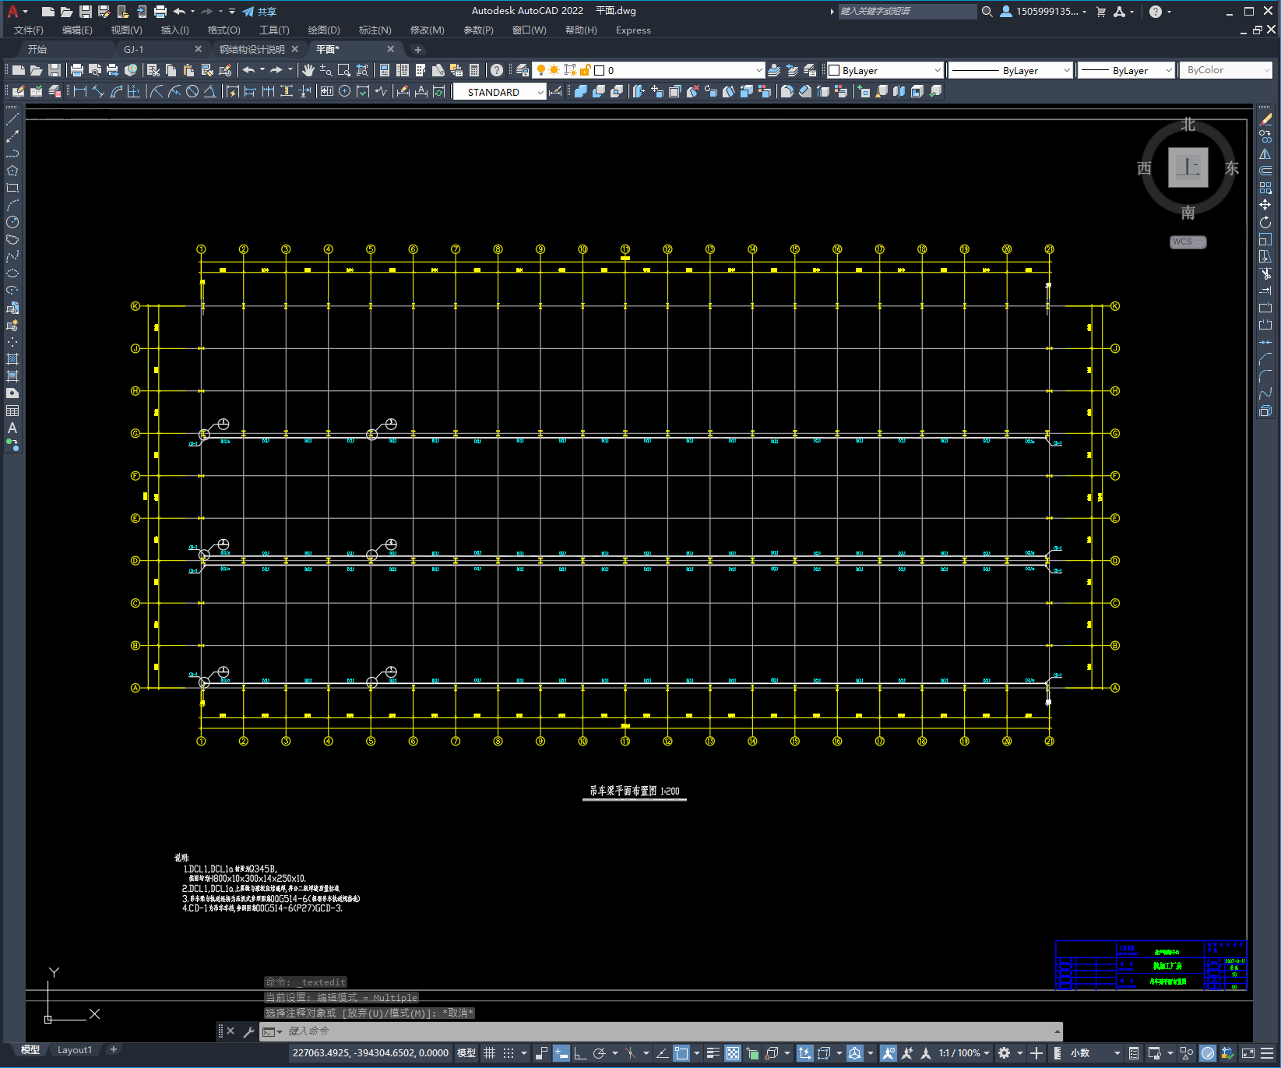
Task: Open the 绘图(D) menu
Action: (x=324, y=30)
